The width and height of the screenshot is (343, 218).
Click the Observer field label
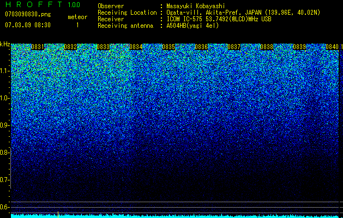[x=111, y=6]
